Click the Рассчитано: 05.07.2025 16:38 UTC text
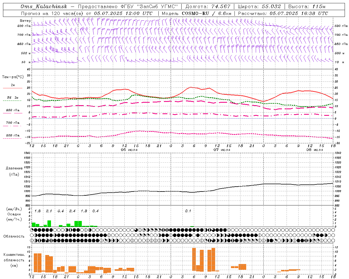 pyautogui.click(x=283, y=13)
